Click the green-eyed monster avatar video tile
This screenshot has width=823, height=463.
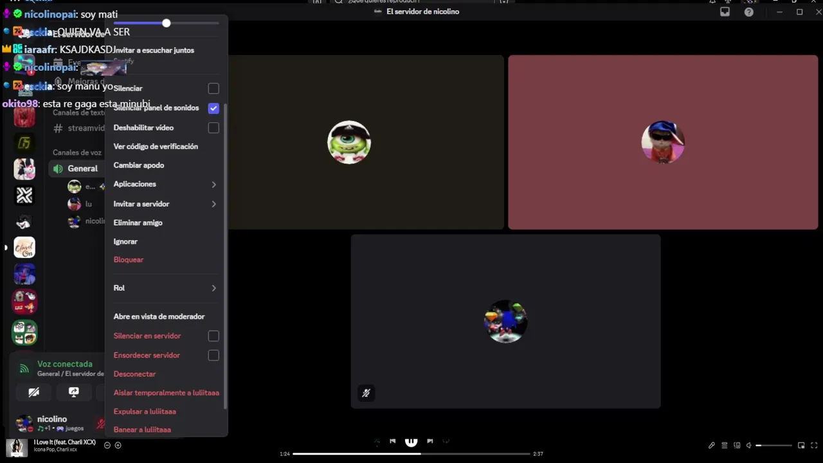coord(349,142)
